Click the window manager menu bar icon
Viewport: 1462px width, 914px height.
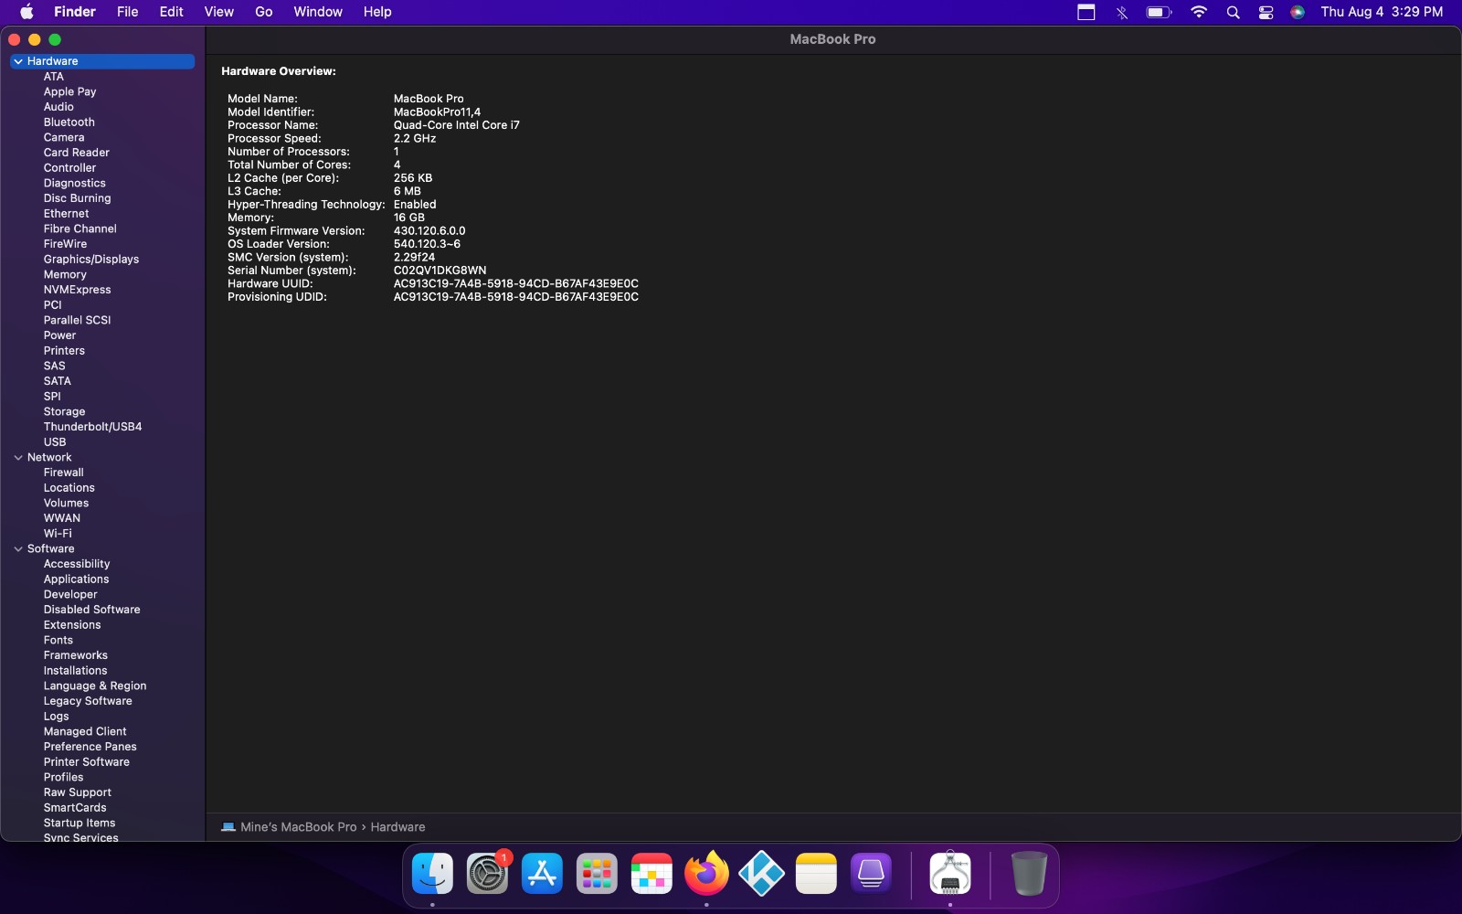(1086, 12)
